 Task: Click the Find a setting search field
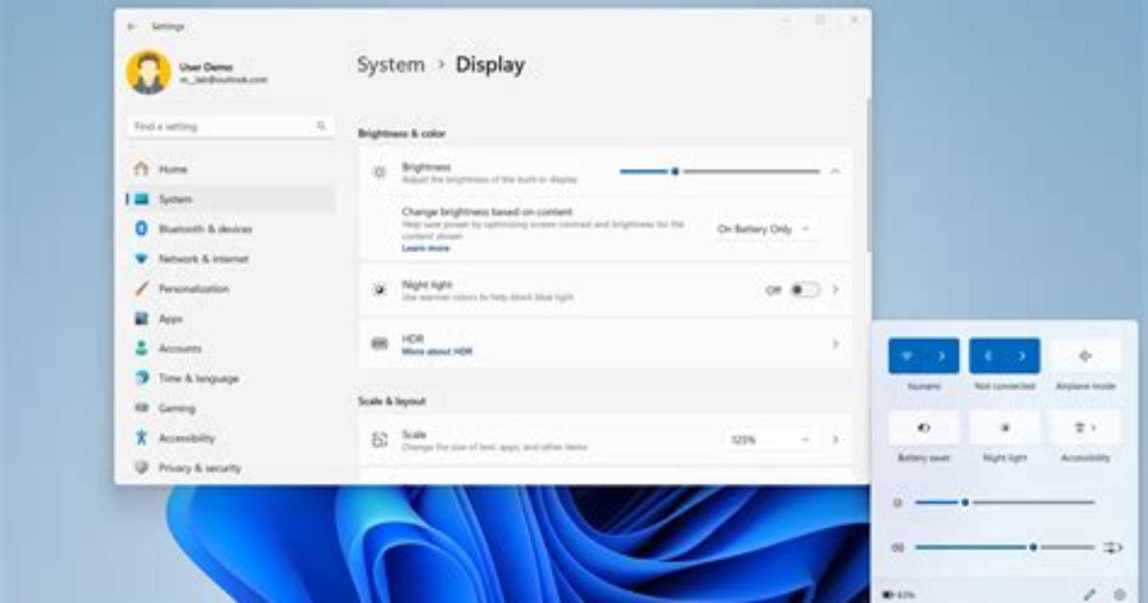[x=230, y=126]
